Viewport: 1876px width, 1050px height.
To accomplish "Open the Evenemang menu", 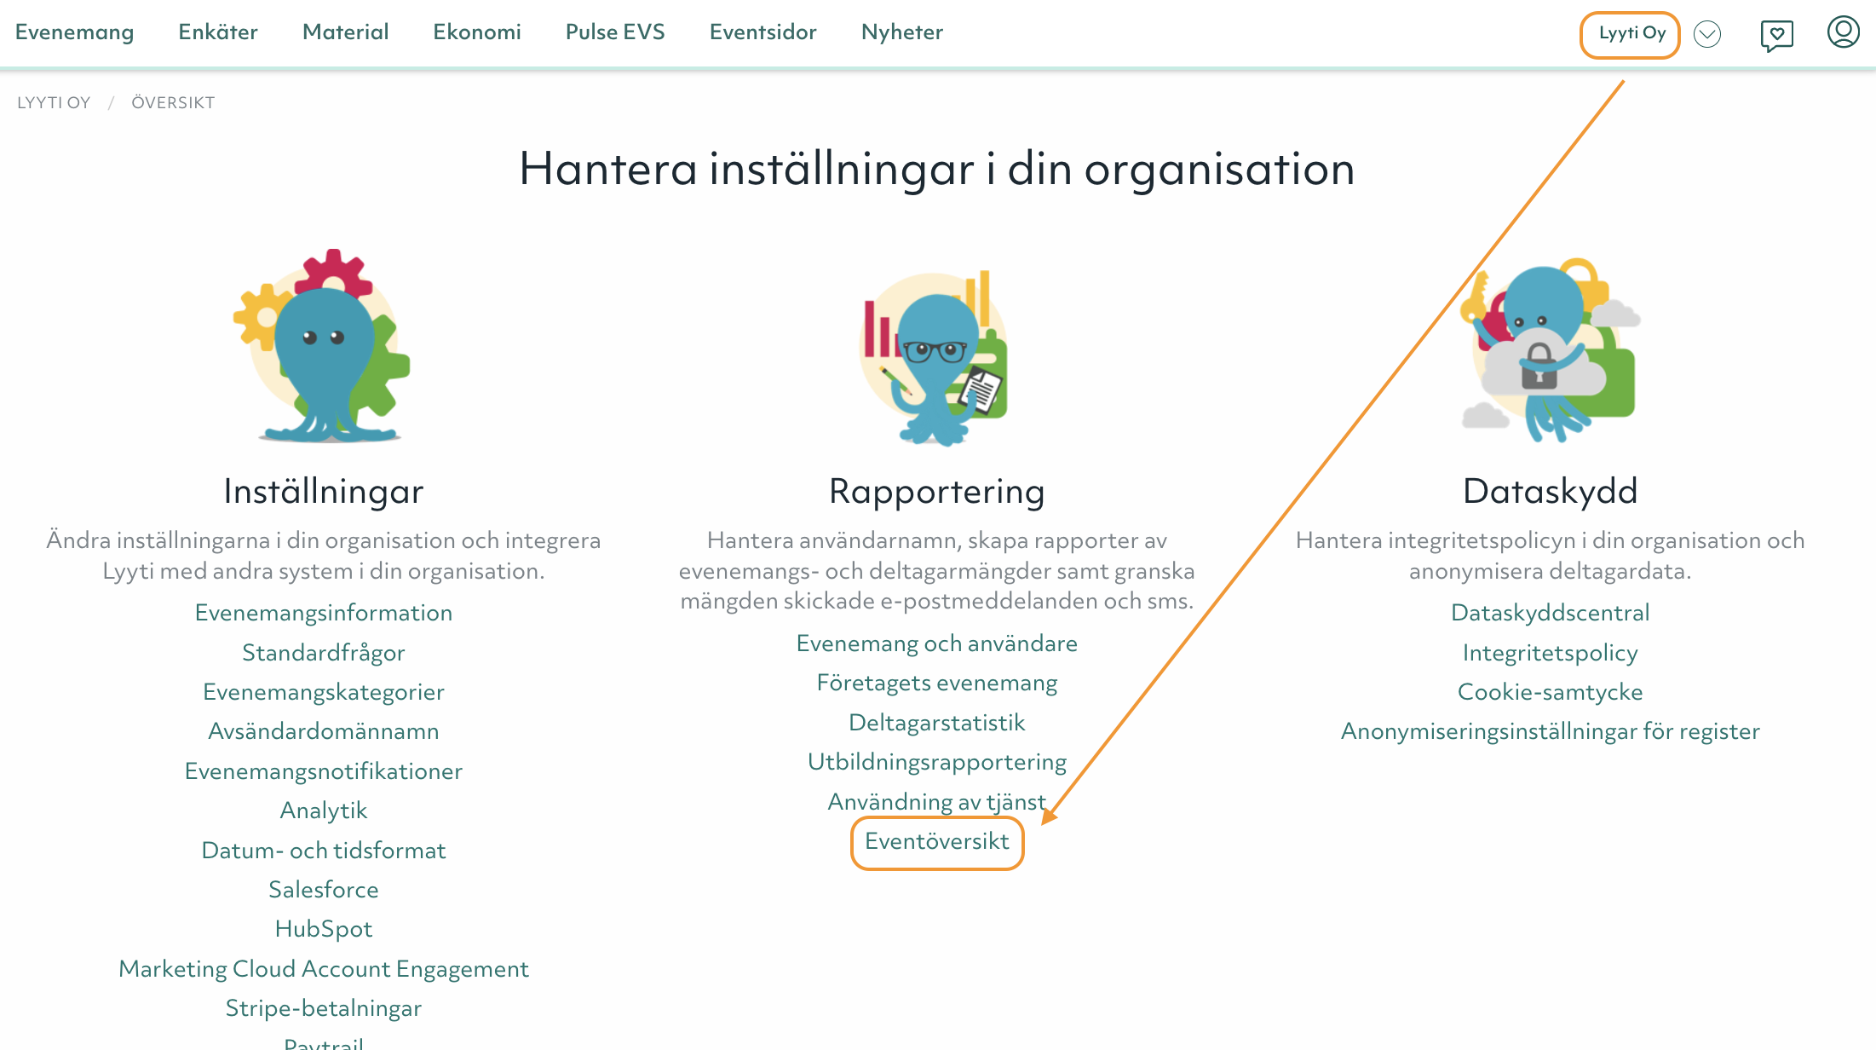I will pos(75,32).
